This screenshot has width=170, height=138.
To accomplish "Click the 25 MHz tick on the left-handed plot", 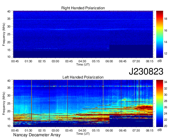I will 9,103.
